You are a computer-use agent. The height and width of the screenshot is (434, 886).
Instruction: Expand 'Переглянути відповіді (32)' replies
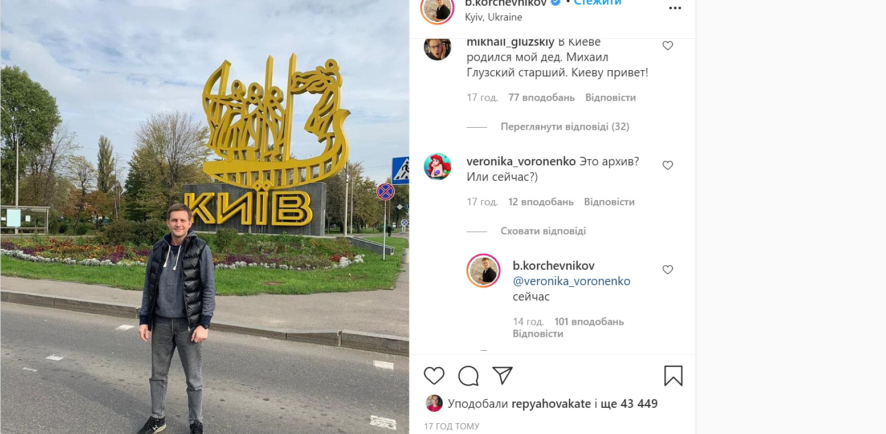click(565, 127)
